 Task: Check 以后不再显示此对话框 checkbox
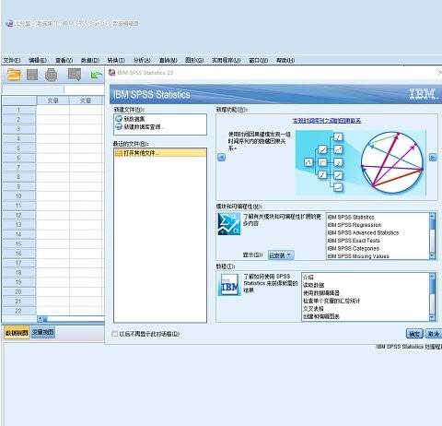115,334
